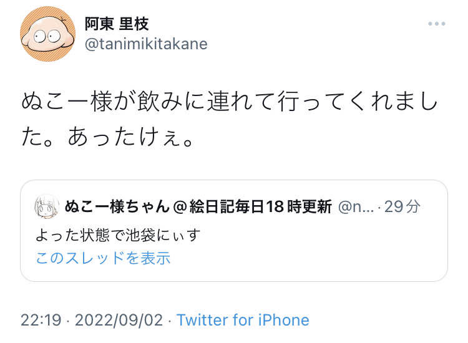Click the tweet text あったけぇ。
The width and height of the screenshot is (468, 343).
click(x=130, y=137)
